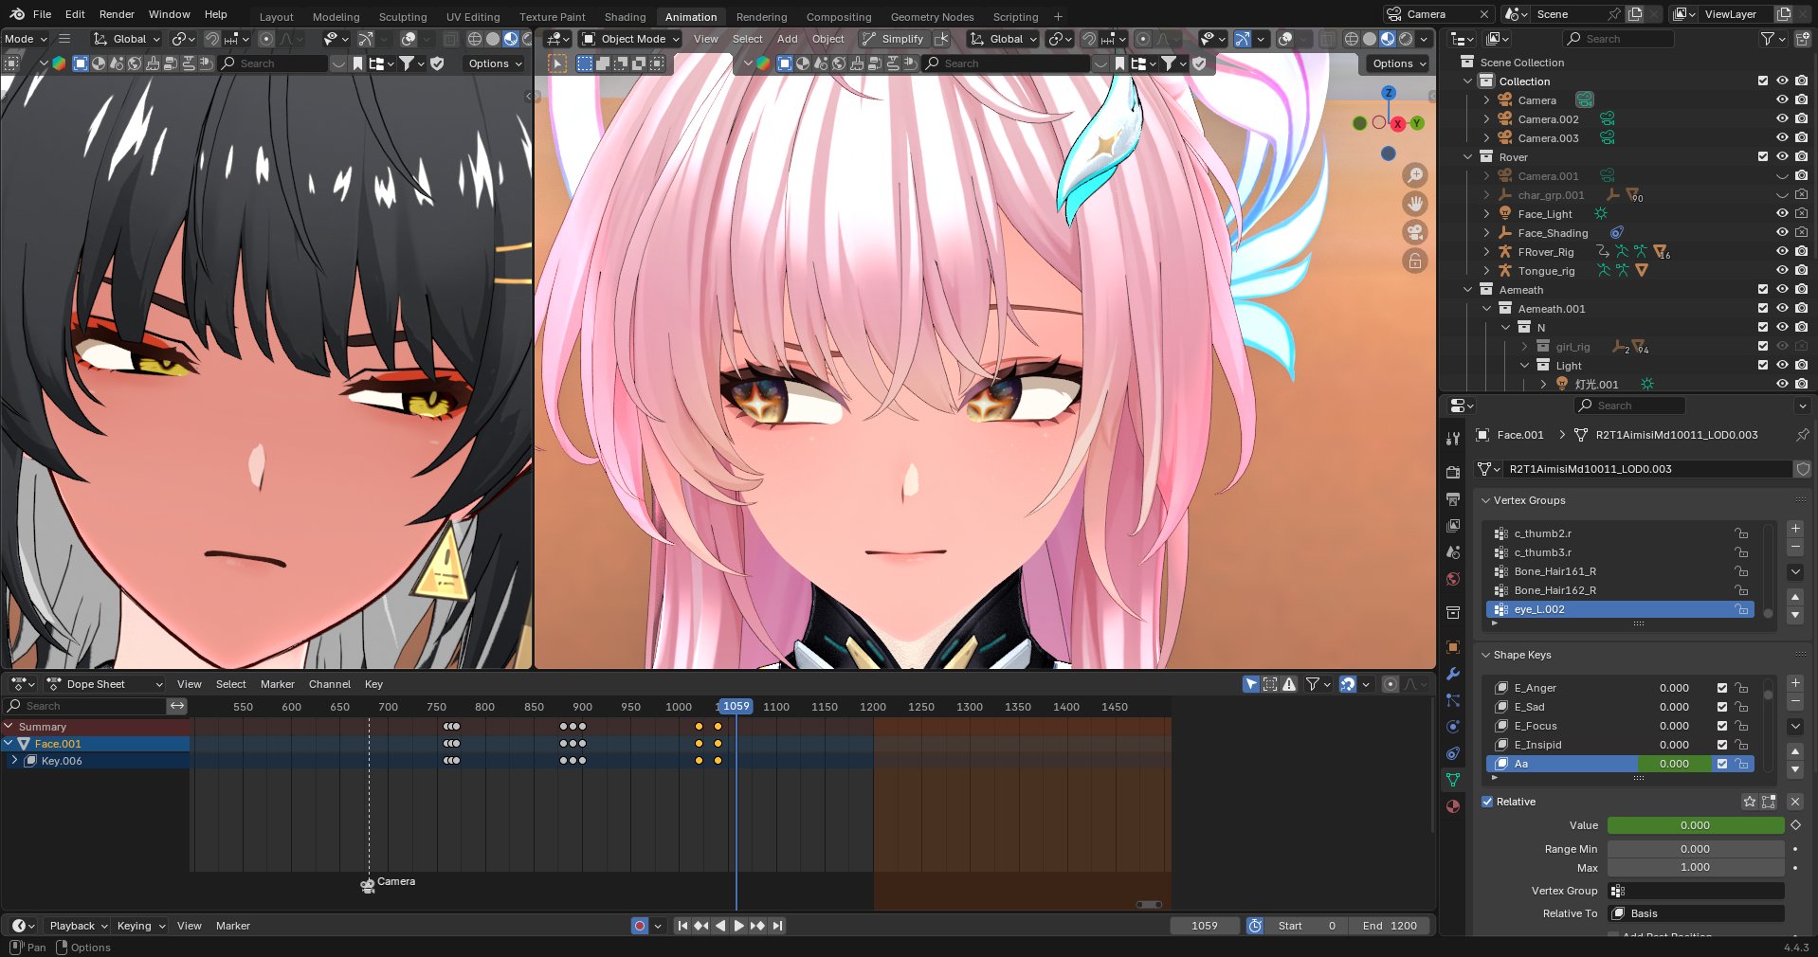This screenshot has width=1818, height=957.
Task: Jump to the first frame of playback
Action: 682,926
